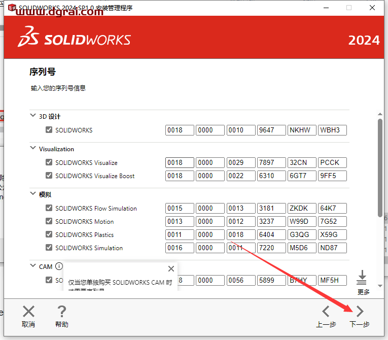Collapse the Visualization section

point(32,148)
